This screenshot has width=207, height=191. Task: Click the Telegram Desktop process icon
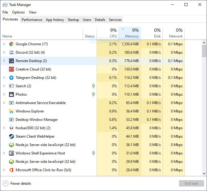(11, 78)
